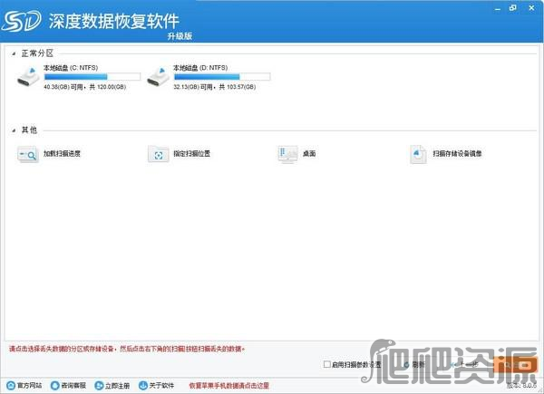Click the 关于软件 info icon
The height and width of the screenshot is (394, 544).
coord(142,385)
